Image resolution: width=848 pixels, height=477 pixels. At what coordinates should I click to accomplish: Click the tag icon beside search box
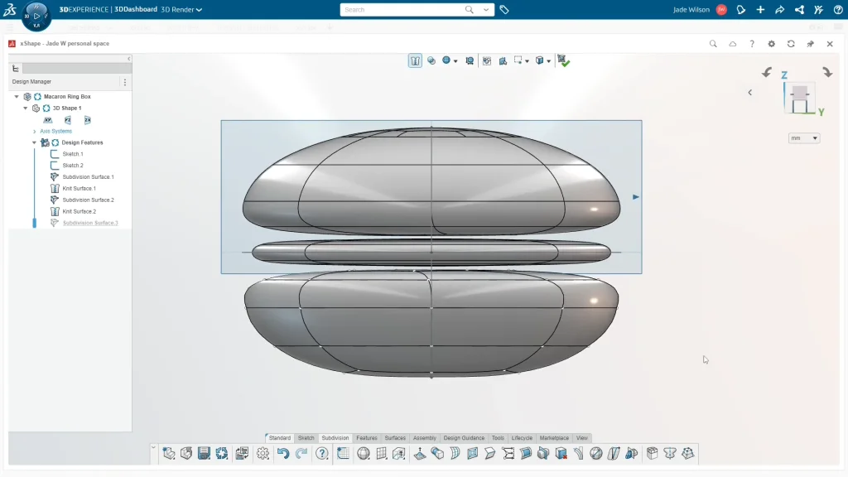504,10
